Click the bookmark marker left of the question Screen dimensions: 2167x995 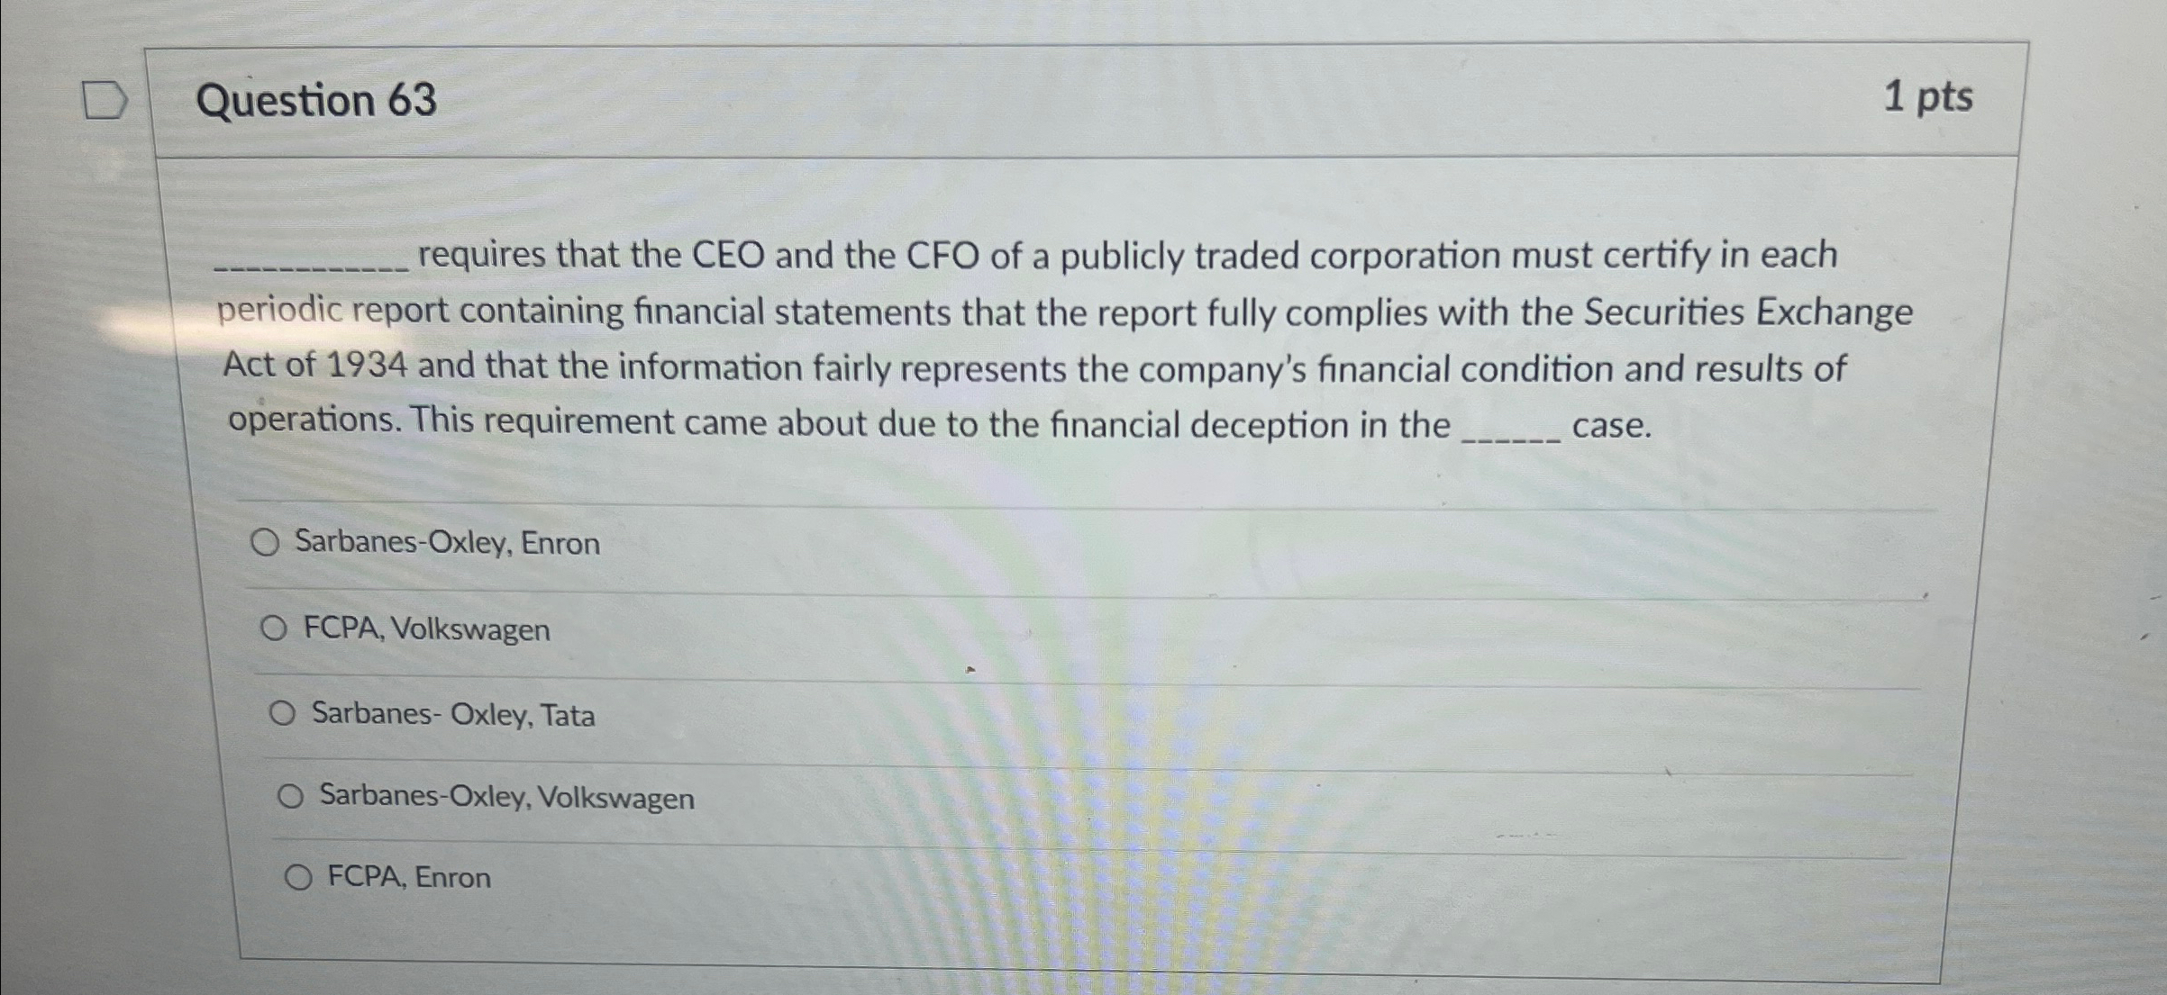105,99
